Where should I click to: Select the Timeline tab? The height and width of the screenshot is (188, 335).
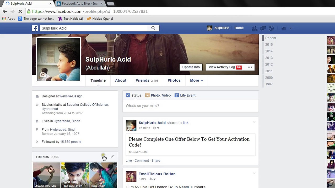pos(98,80)
